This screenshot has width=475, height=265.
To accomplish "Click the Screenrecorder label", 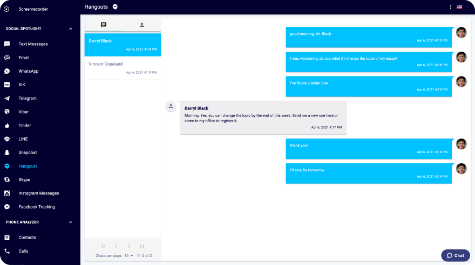I will point(33,9).
